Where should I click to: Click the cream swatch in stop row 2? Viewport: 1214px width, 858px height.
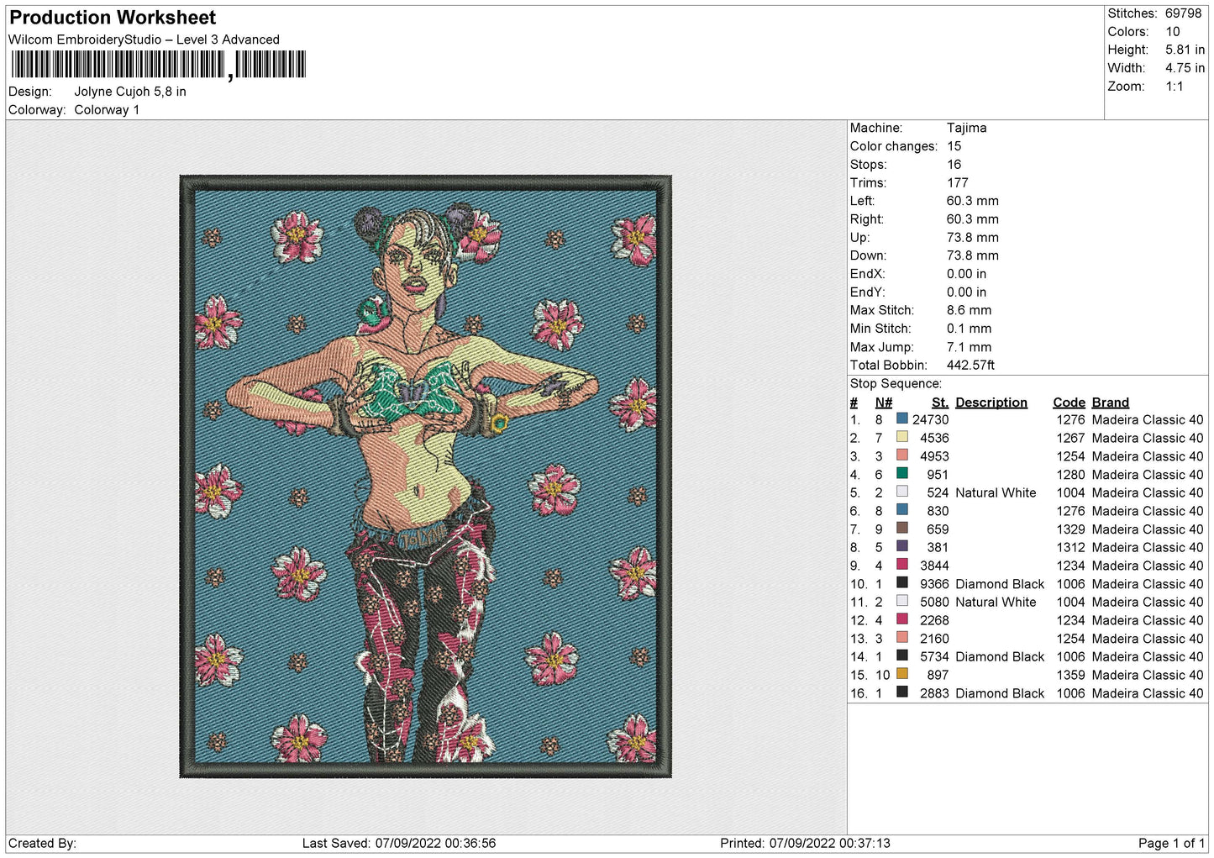(x=901, y=437)
